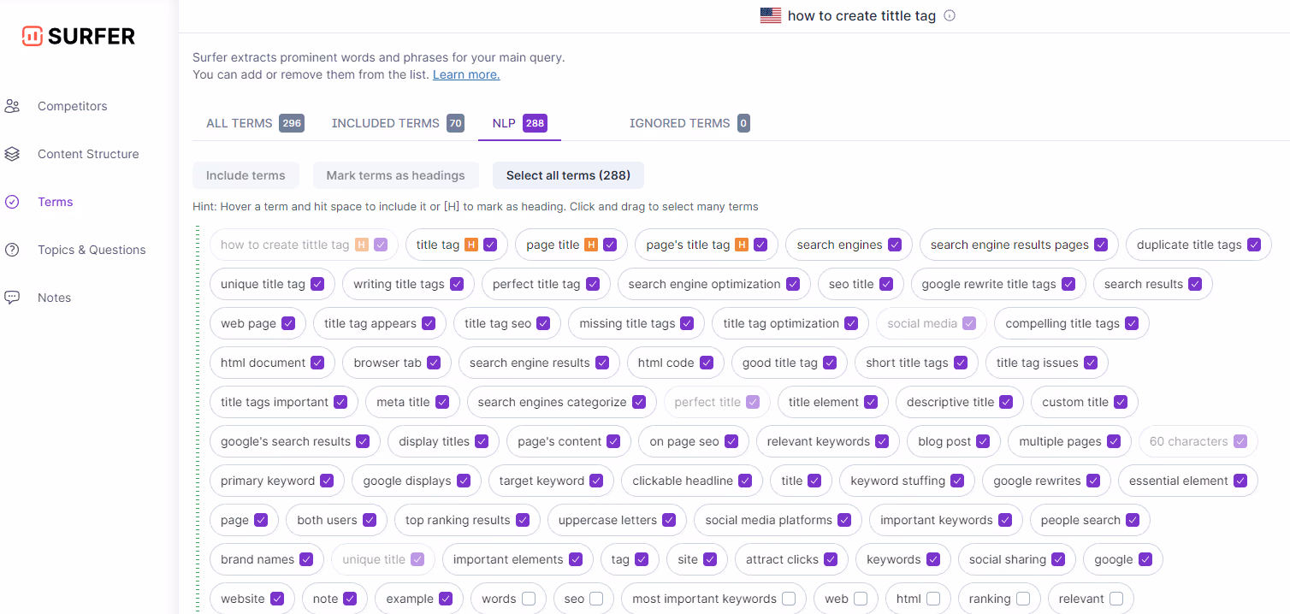Select 'search engine results pages' term
Screen dimensions: 1290x614
click(1019, 245)
